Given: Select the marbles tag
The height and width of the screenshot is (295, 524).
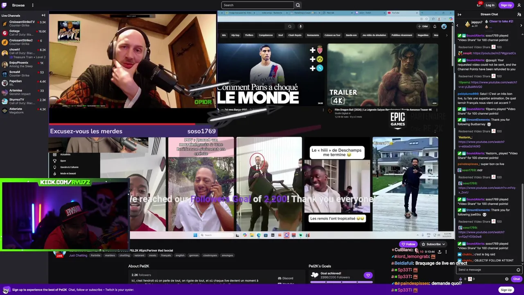Looking at the screenshot, I should click(x=110, y=255).
